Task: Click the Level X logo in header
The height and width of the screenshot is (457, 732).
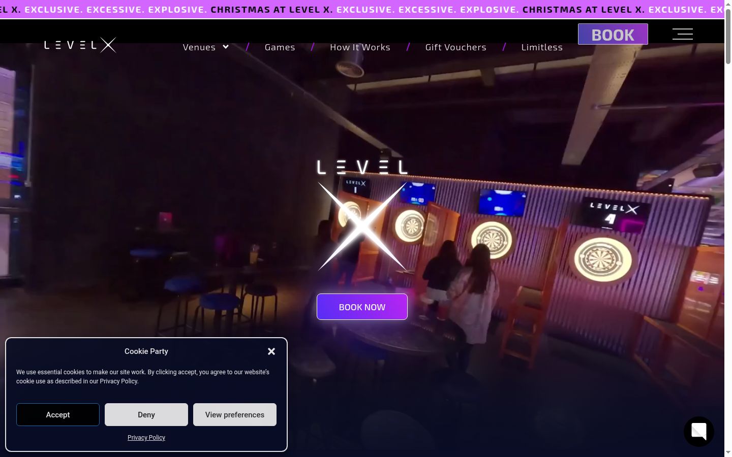Action: 80,45
